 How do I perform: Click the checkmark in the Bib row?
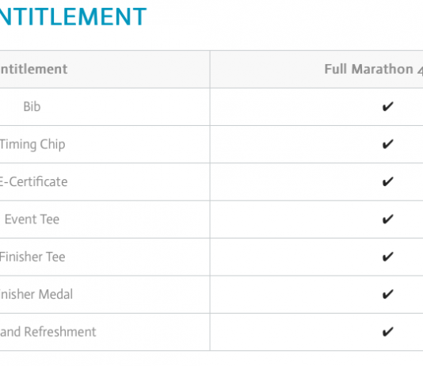pos(387,106)
